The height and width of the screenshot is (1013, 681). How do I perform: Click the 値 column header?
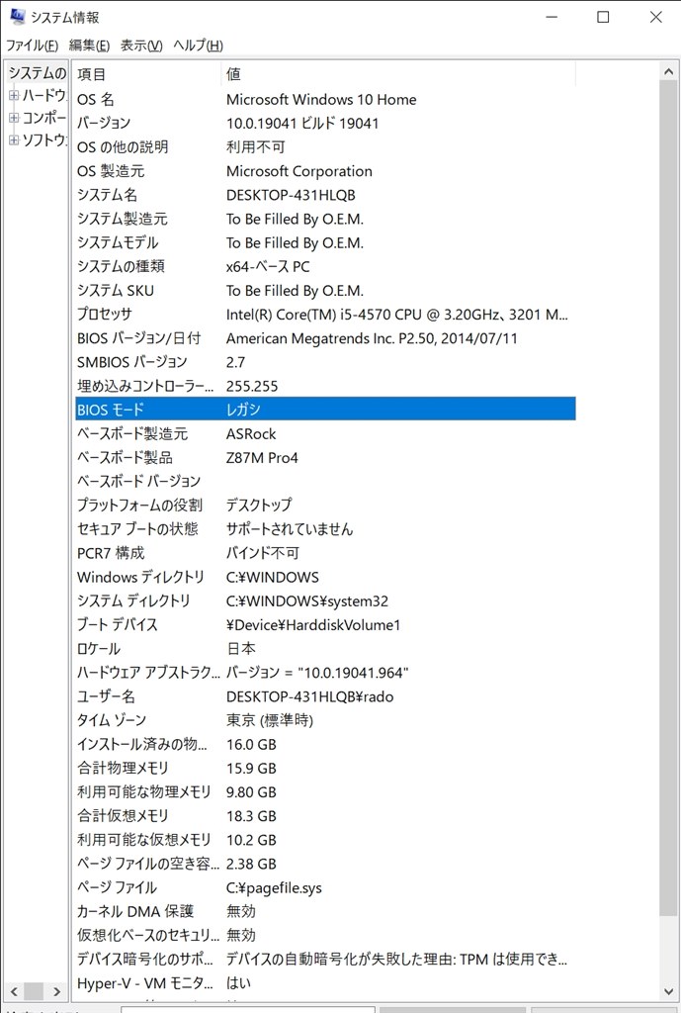pos(398,74)
